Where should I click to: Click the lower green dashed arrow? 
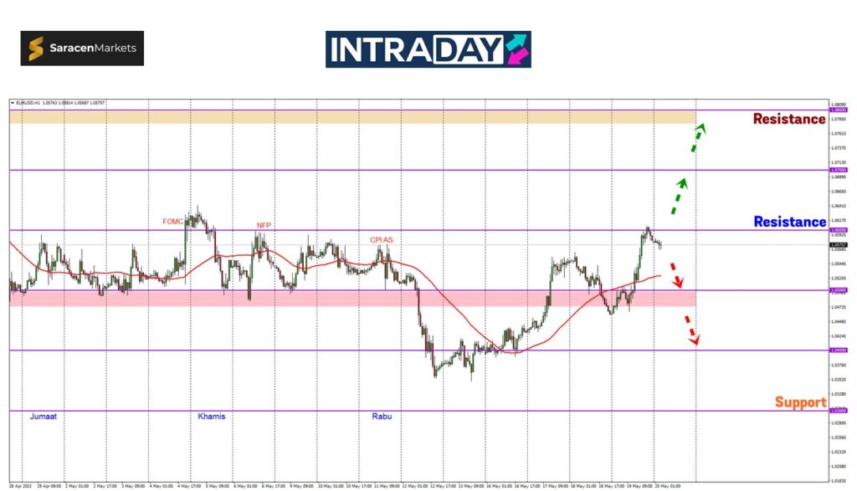click(x=680, y=195)
